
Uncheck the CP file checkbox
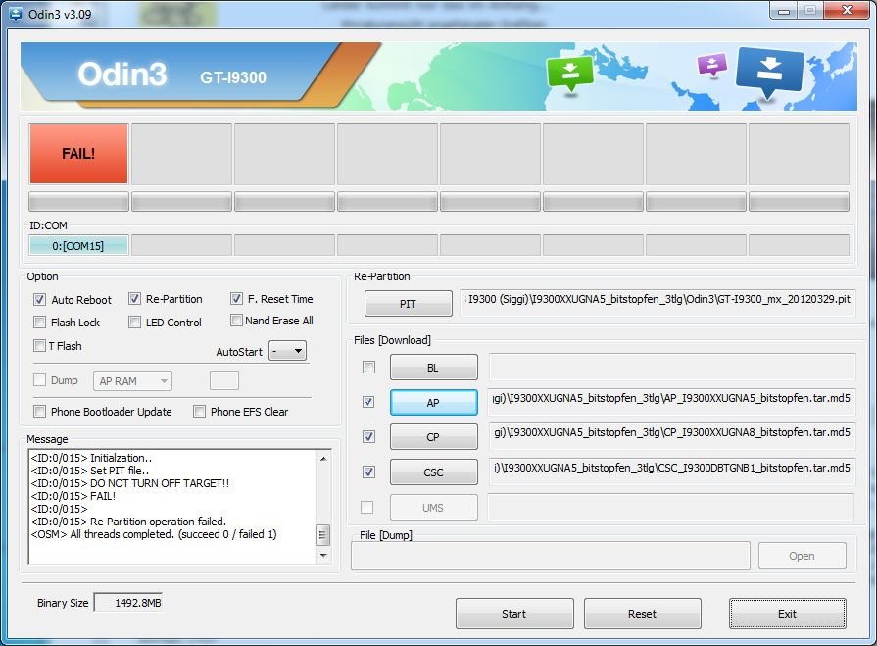[x=368, y=437]
